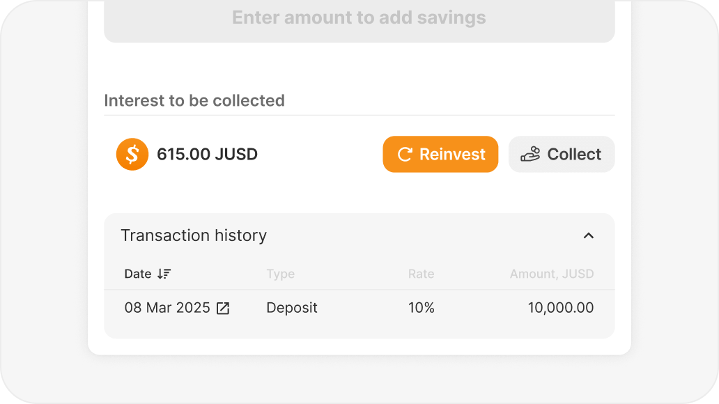
Task: Click the 615.00 JUSD interest amount
Action: tap(207, 154)
